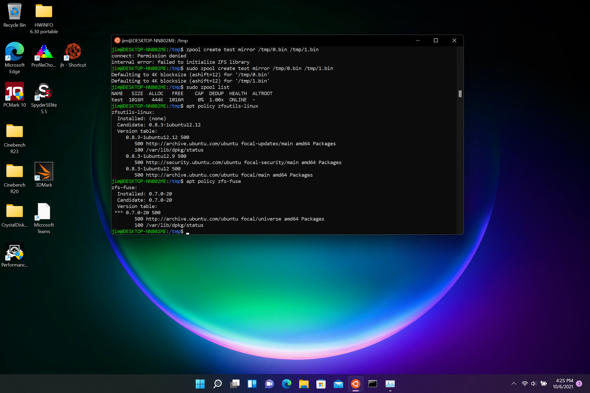Open the HWINFO 6.30 portable folder
This screenshot has height=393, width=590.
pyautogui.click(x=44, y=11)
